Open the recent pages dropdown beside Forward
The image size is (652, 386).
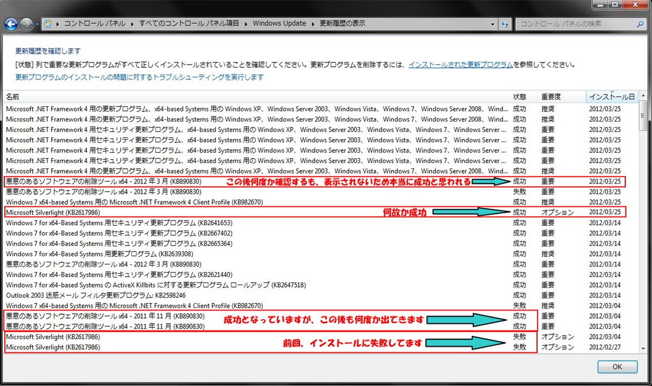pos(37,24)
